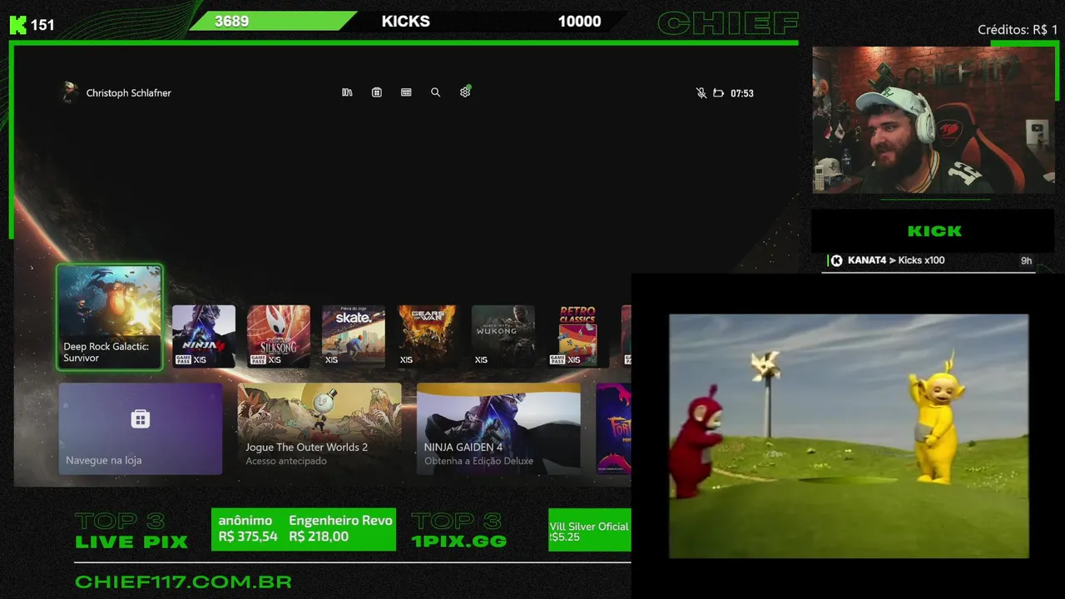This screenshot has width=1065, height=599.
Task: Open Jogue The Outer Worlds 2 promo card
Action: [319, 428]
